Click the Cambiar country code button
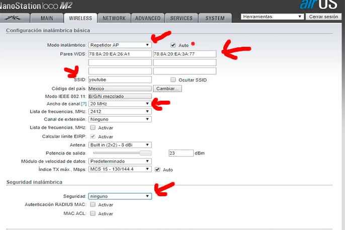345x230 pixels. (167, 89)
